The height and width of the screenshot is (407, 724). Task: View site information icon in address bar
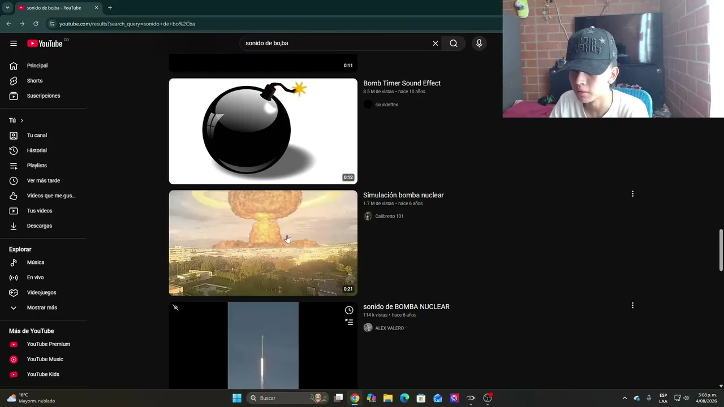pos(51,24)
